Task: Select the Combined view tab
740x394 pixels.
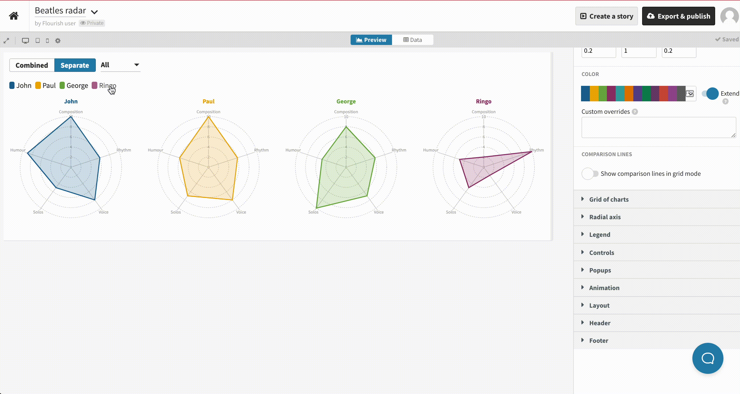Action: (32, 65)
